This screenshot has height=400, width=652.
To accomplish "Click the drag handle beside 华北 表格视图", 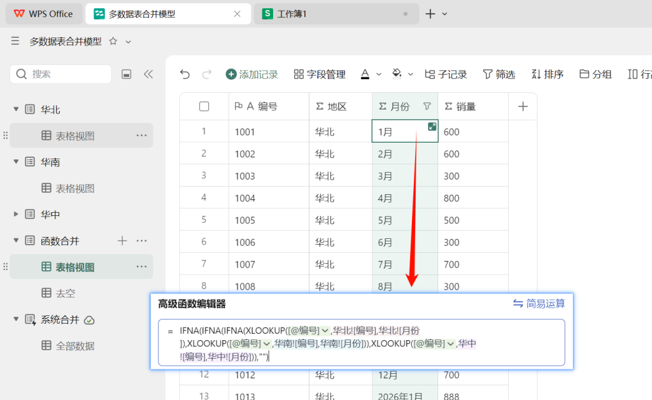I will (x=5, y=136).
